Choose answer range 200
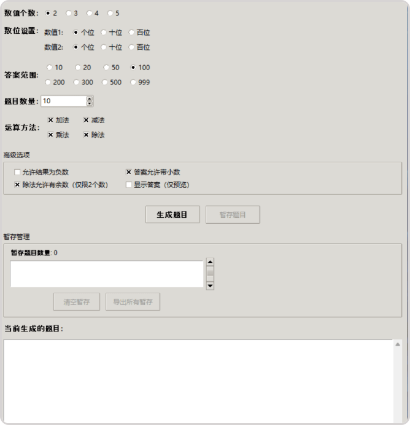This screenshot has width=410, height=425. point(49,82)
